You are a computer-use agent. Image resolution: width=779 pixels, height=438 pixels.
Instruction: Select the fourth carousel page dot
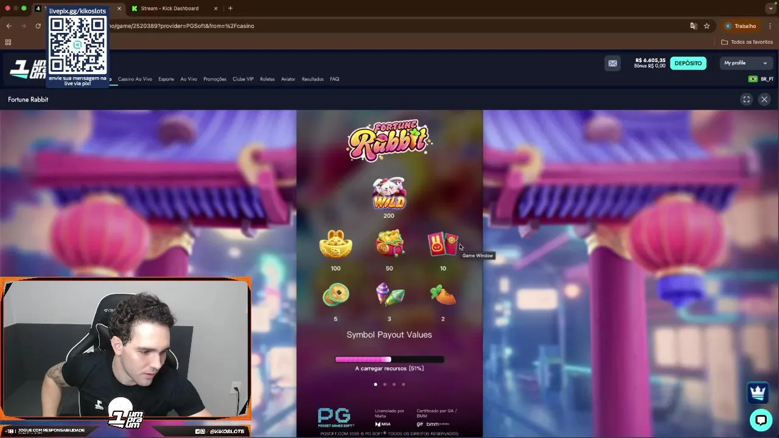(x=403, y=384)
